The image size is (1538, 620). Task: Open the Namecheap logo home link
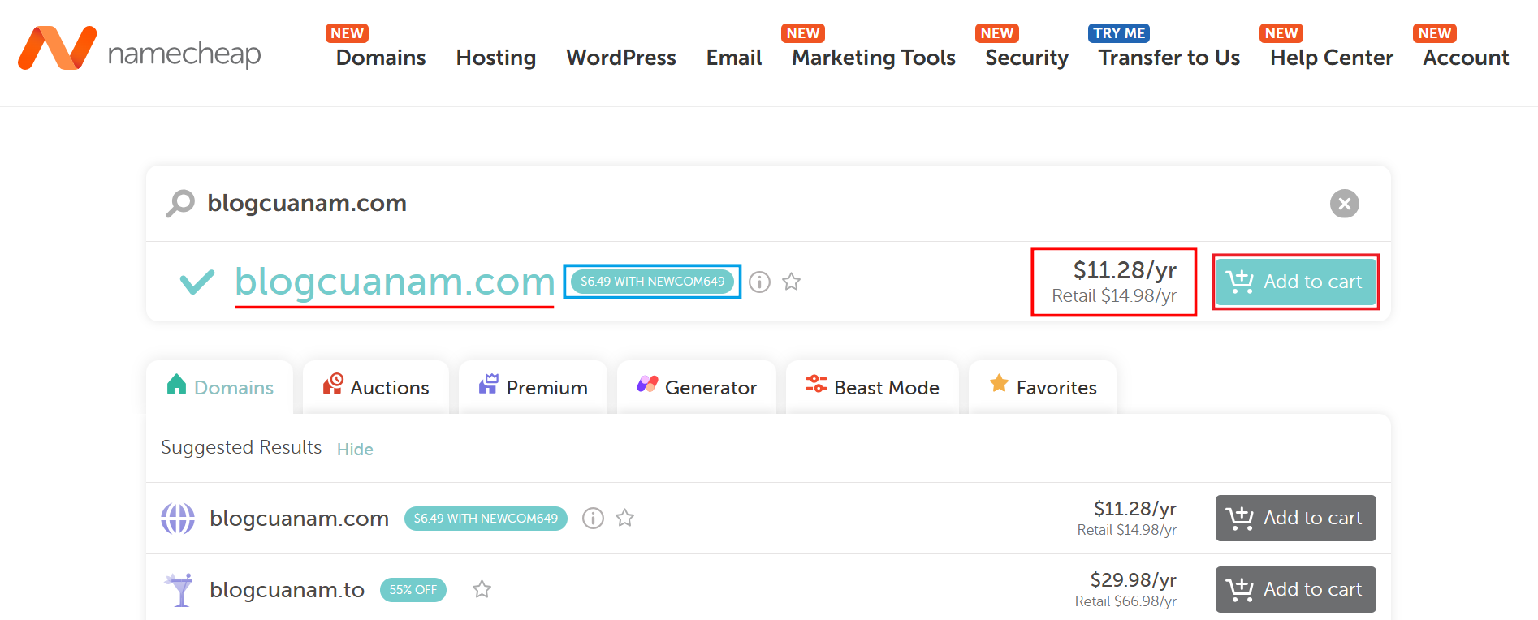click(x=139, y=49)
